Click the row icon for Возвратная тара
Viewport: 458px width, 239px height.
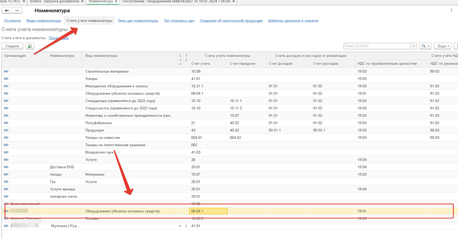tap(6, 152)
